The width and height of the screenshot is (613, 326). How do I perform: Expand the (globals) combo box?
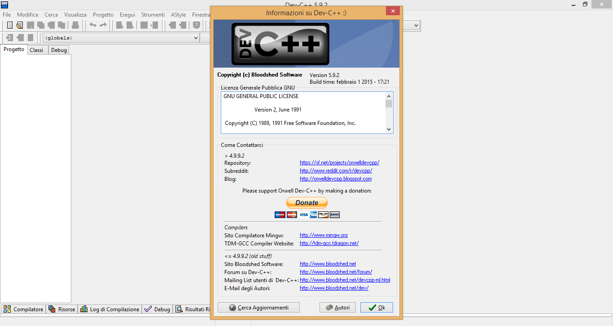tap(121, 38)
